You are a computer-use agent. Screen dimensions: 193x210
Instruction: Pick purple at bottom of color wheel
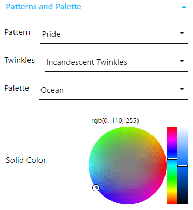point(128,202)
